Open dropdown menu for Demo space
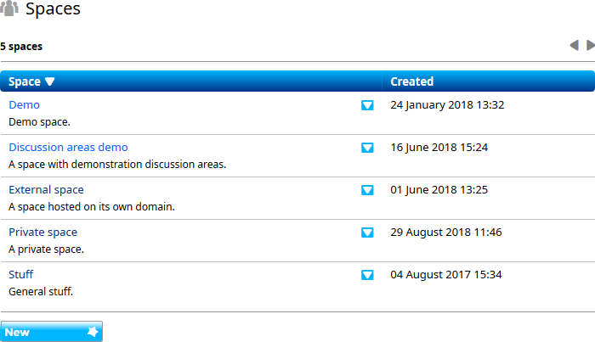595x342 pixels. point(367,105)
